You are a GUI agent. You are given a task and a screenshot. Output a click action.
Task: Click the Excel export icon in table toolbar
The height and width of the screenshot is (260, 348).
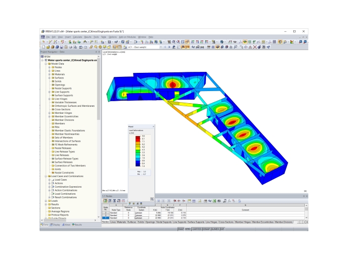pos(214,201)
